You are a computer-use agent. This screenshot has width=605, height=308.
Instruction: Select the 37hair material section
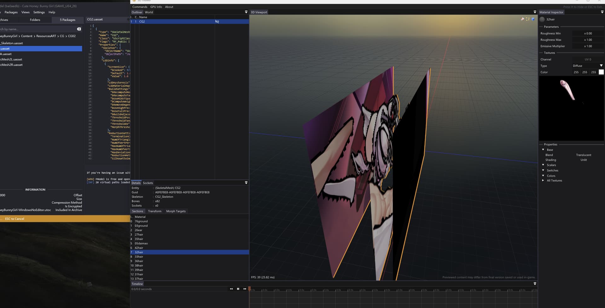tap(189, 279)
